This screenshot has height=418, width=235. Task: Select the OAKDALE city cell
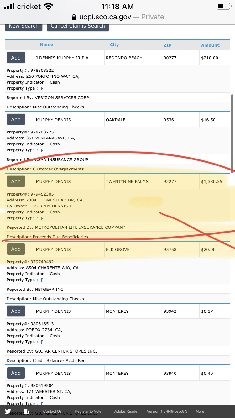(116, 120)
